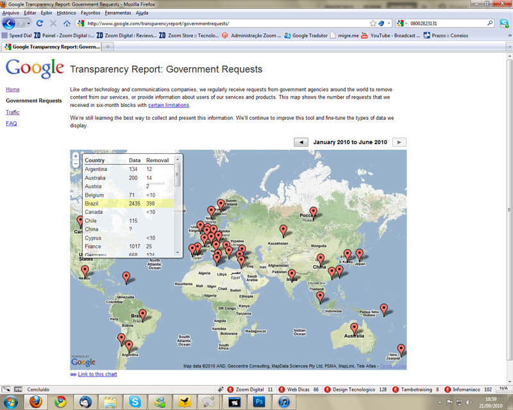Viewport: 513px width, 410px height.
Task: Open the search engine selector dropdown
Action: (406, 24)
